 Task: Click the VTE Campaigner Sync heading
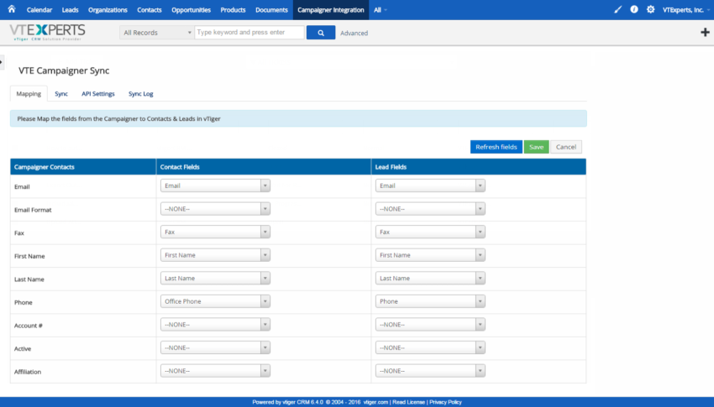(64, 70)
